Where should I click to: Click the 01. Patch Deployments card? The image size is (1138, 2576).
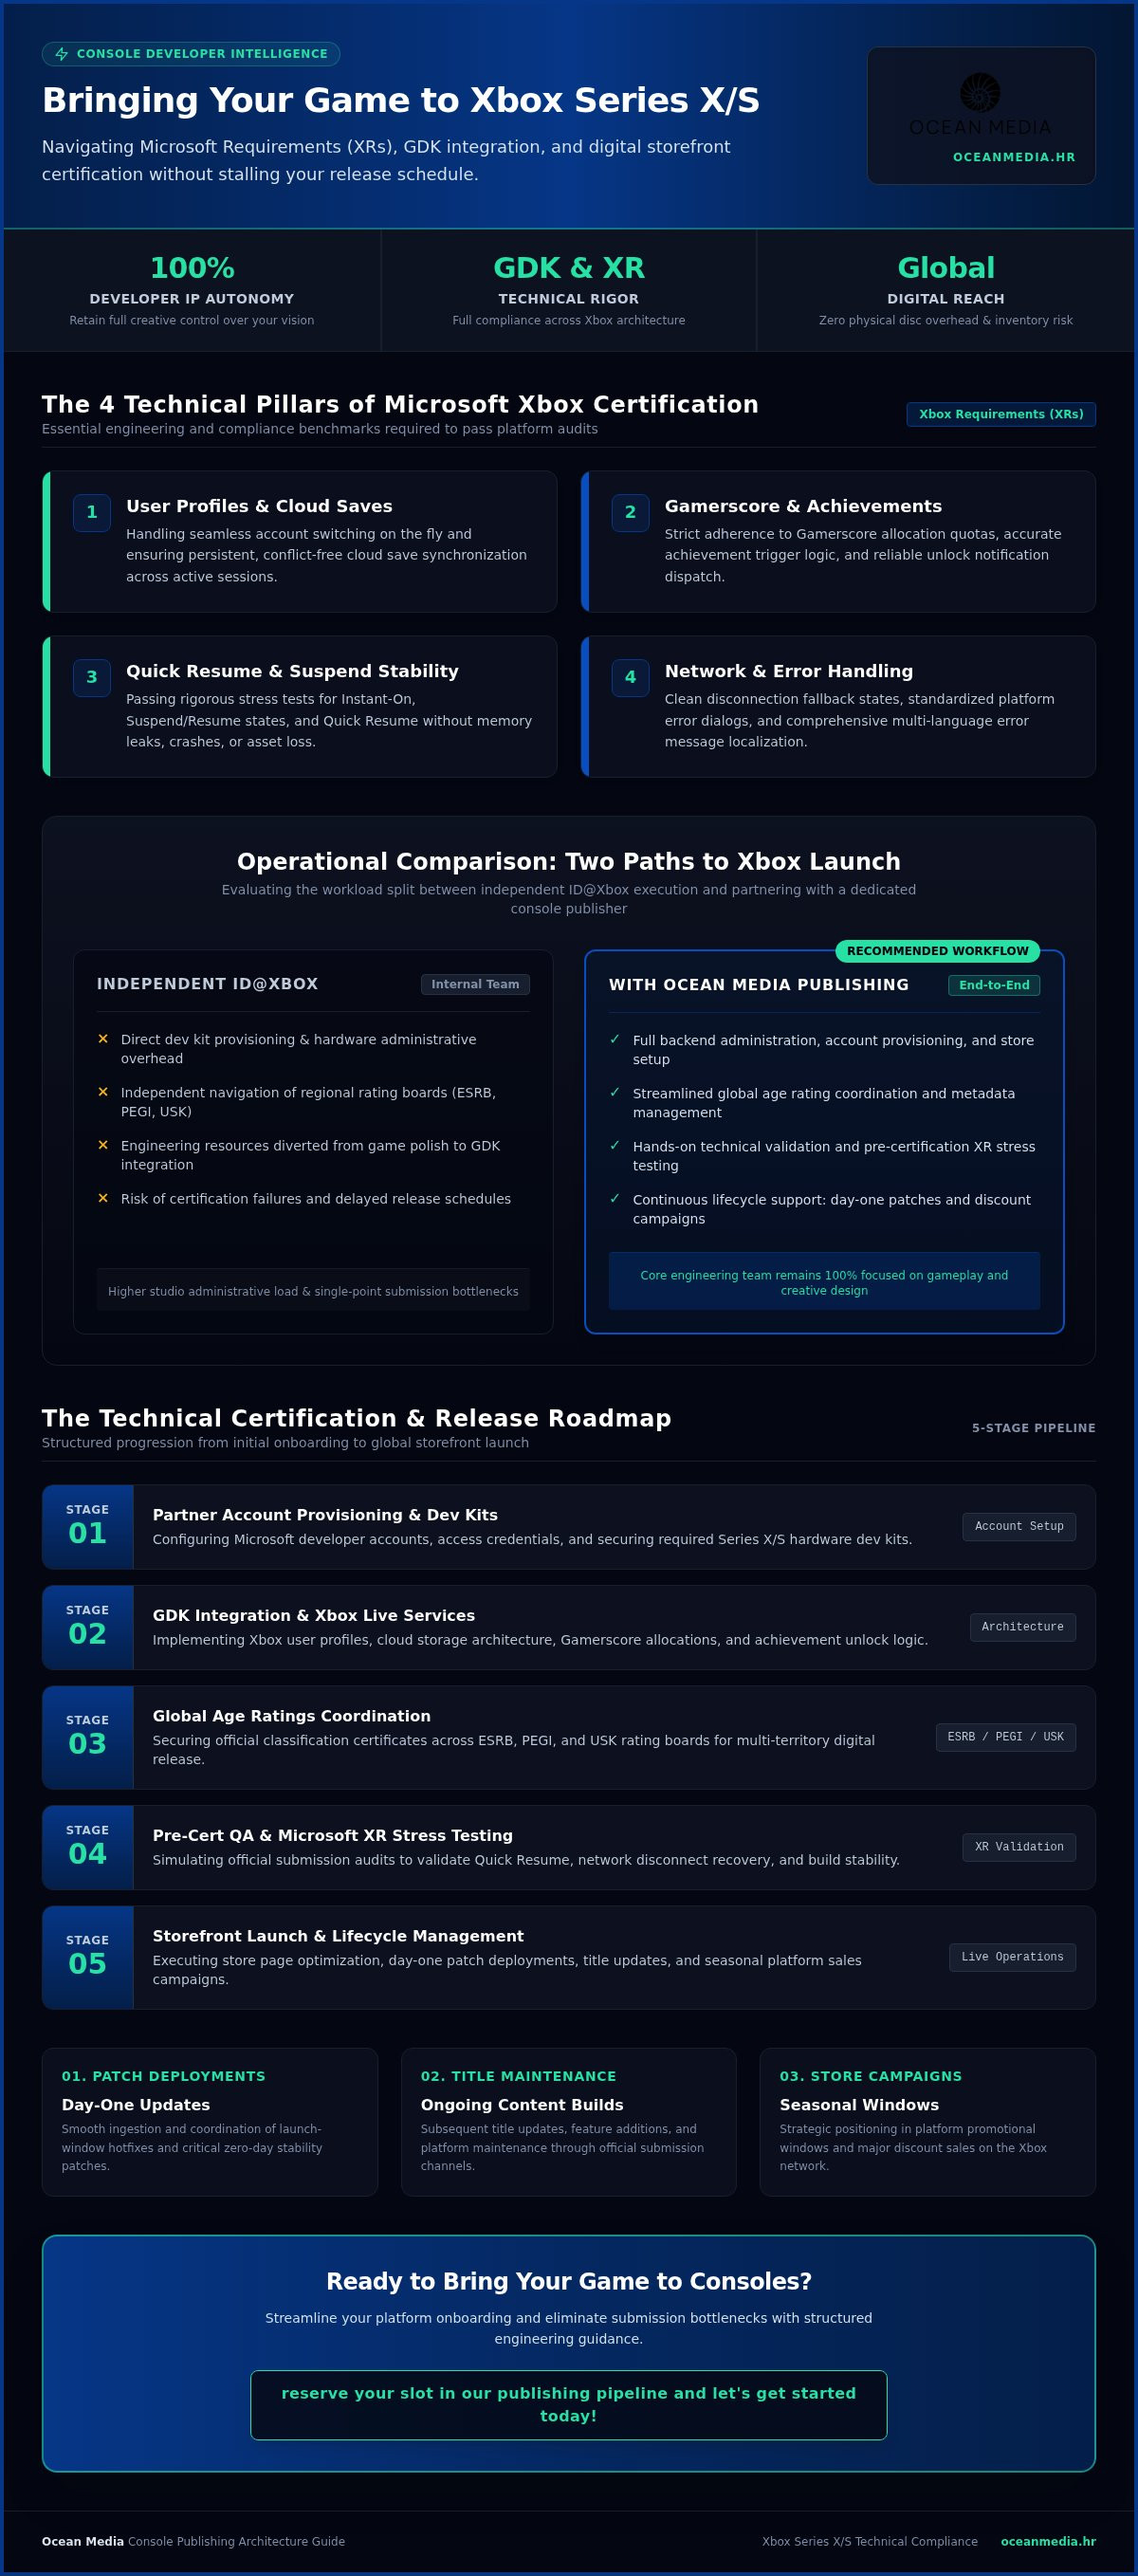click(210, 2122)
